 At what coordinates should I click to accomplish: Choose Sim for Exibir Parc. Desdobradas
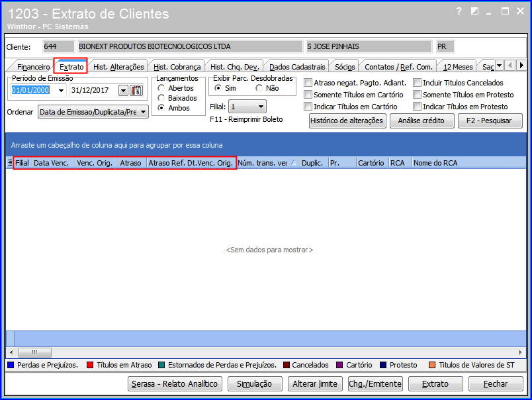218,88
